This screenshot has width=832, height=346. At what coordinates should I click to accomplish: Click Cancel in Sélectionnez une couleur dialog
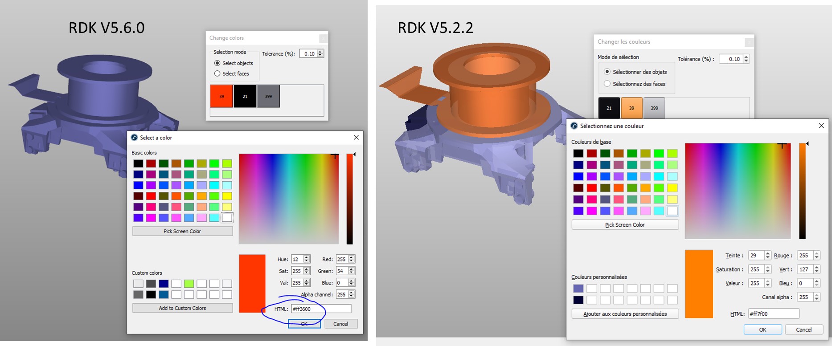tap(804, 330)
